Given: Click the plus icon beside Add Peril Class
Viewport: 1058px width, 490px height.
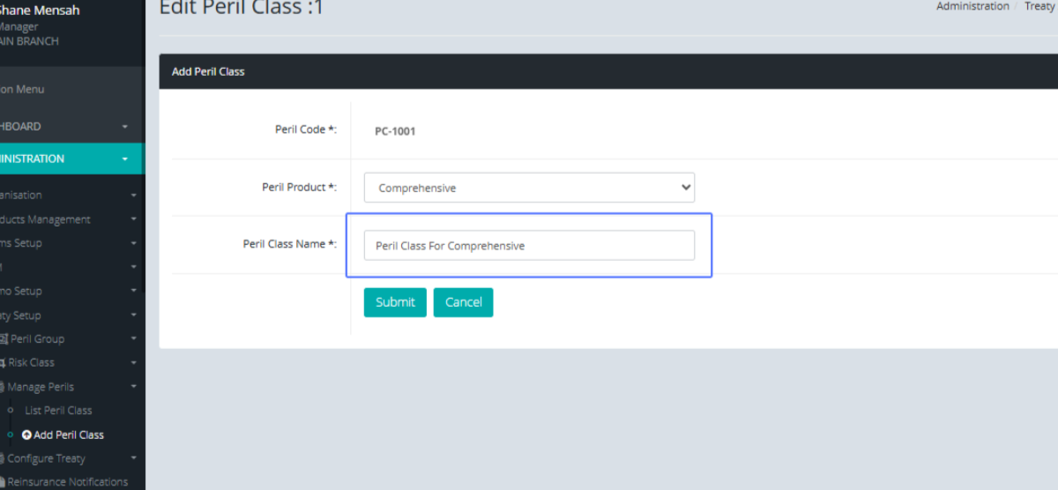Looking at the screenshot, I should (x=26, y=434).
